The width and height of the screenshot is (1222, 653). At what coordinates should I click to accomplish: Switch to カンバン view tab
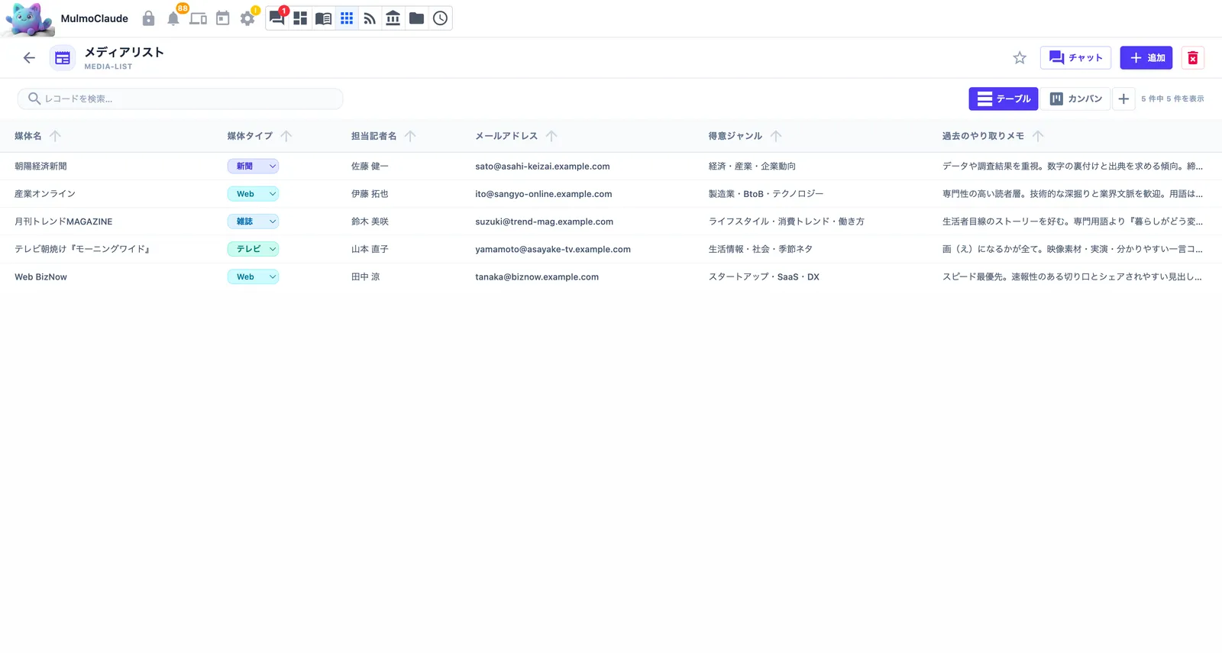(1075, 99)
